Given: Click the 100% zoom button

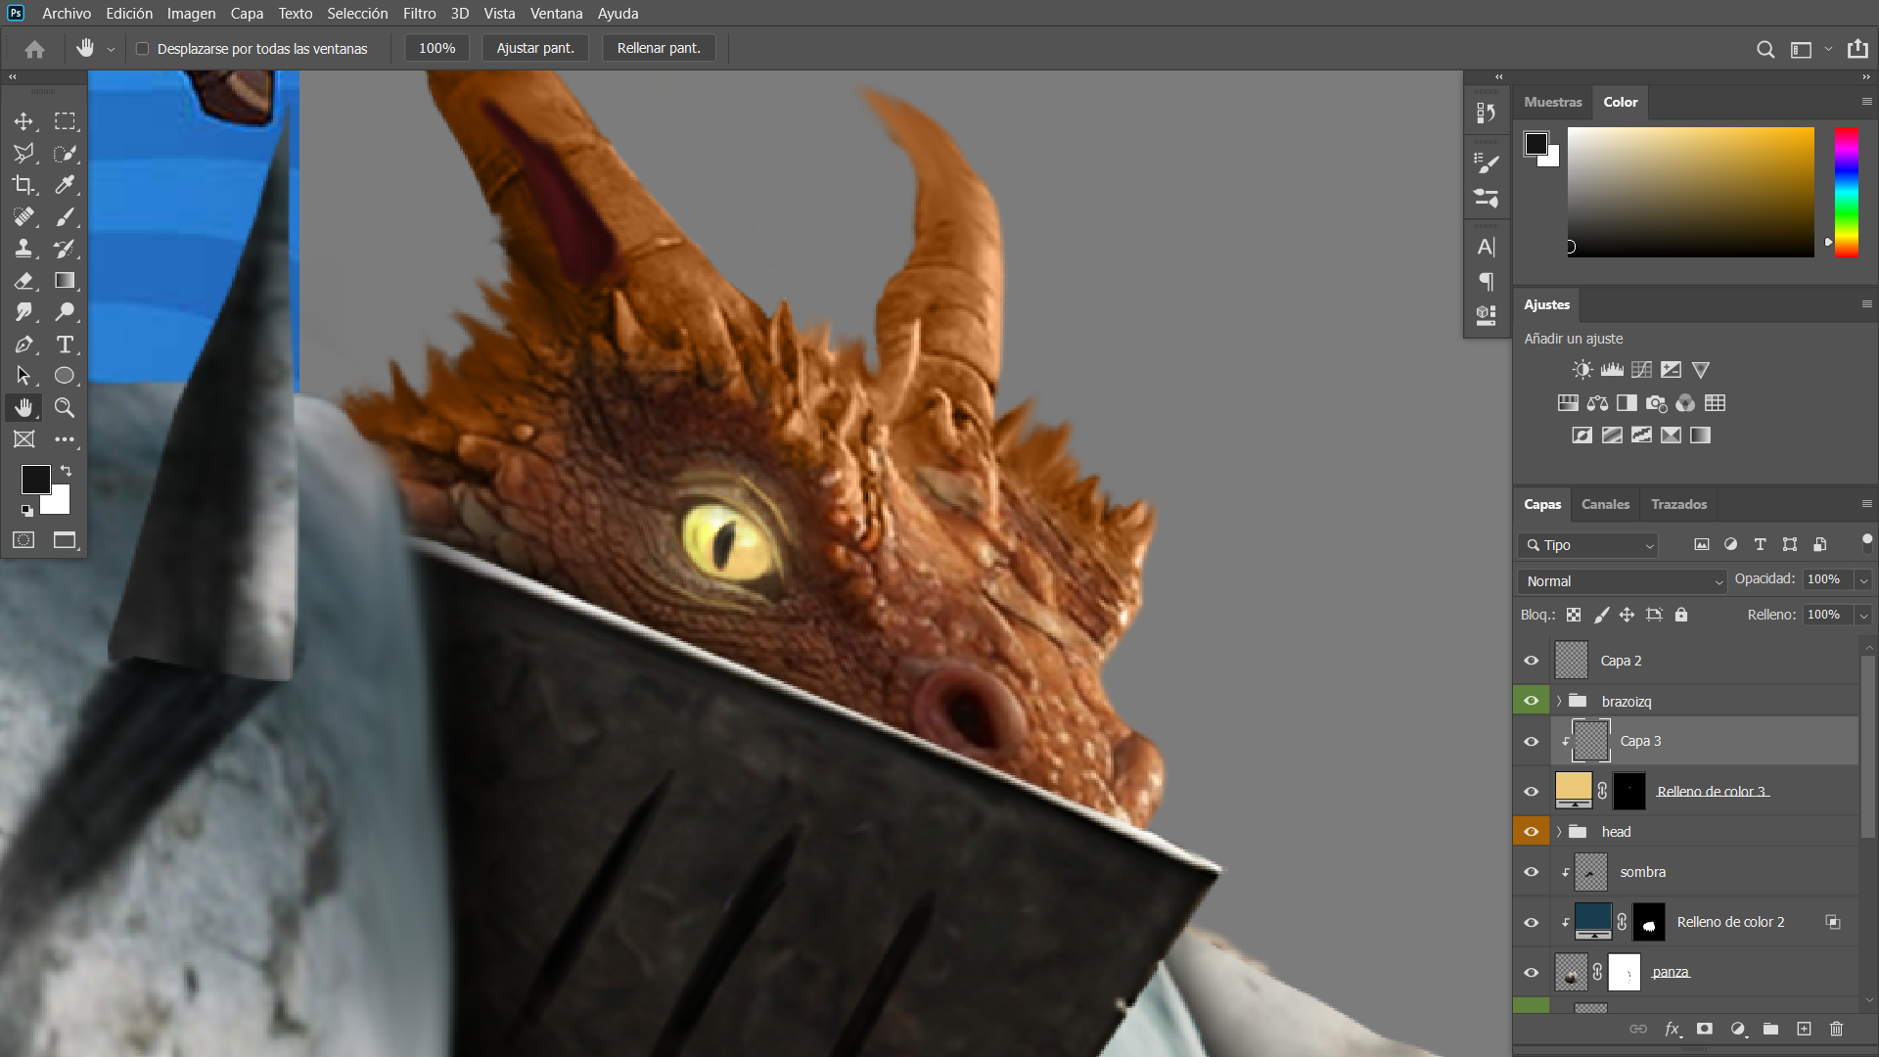Looking at the screenshot, I should tap(436, 48).
